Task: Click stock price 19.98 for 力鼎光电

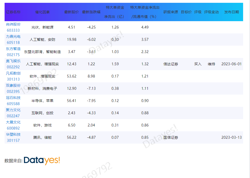Action: tap(72, 40)
